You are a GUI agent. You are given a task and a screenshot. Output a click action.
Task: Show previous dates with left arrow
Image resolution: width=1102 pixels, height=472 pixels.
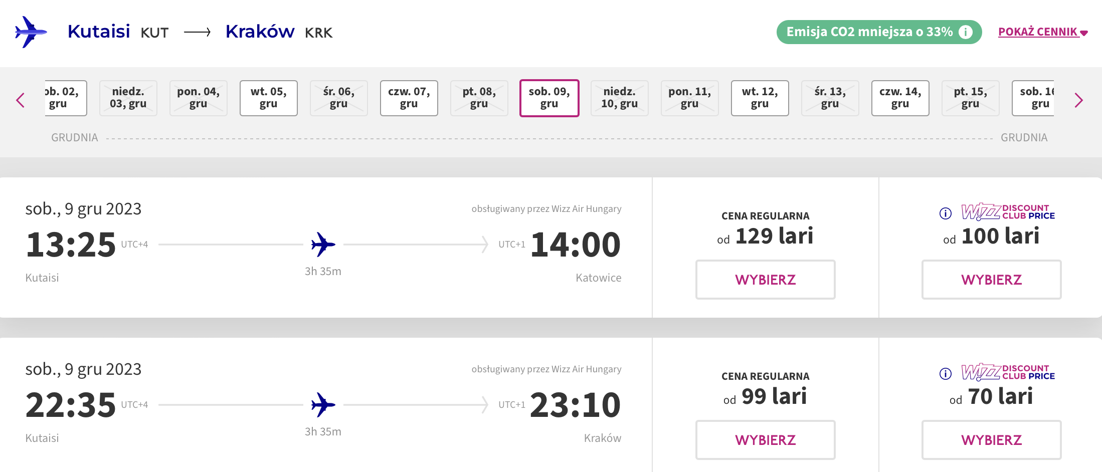[21, 100]
